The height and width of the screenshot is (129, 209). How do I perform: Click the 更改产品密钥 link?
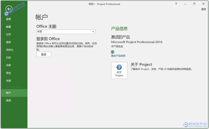tap(118, 56)
